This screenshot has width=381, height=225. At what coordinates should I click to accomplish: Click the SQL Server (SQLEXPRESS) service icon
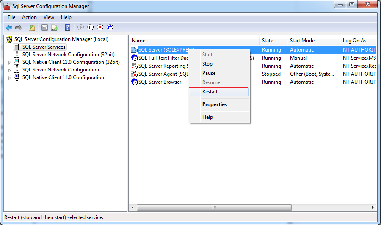(134, 50)
